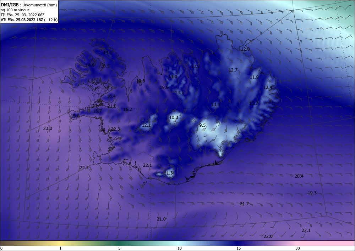Click the 9.5 value on the large glacier
Screen dimensions: 355x251
point(202,125)
